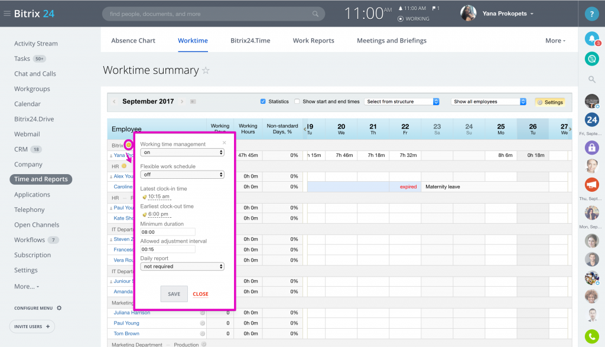Click Yana's 8h 6m cell on 25th
Screen dimensions: 605x347
pyautogui.click(x=501, y=155)
